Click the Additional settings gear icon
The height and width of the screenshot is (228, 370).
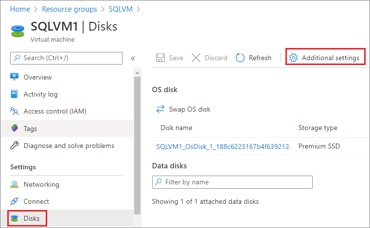[293, 58]
